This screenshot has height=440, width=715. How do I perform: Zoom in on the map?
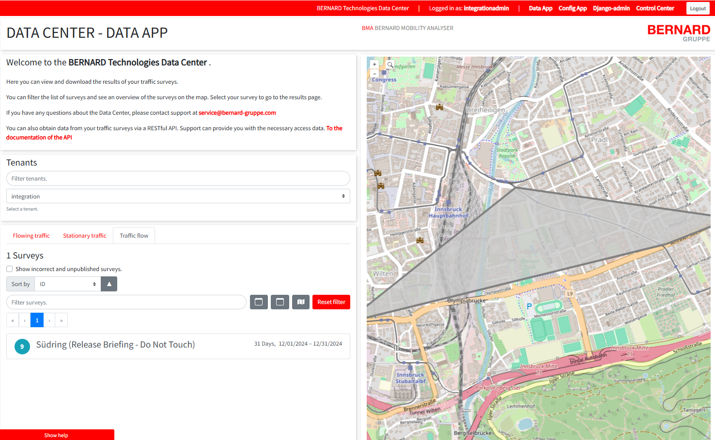point(374,64)
